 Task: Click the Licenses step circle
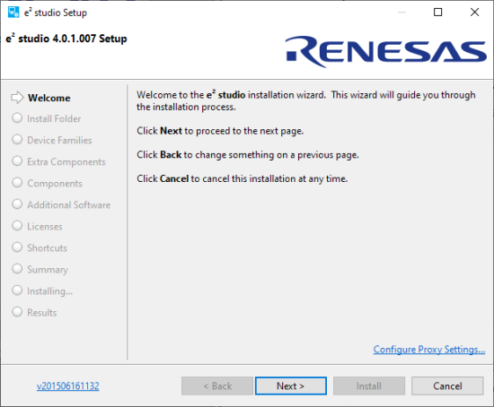point(17,226)
